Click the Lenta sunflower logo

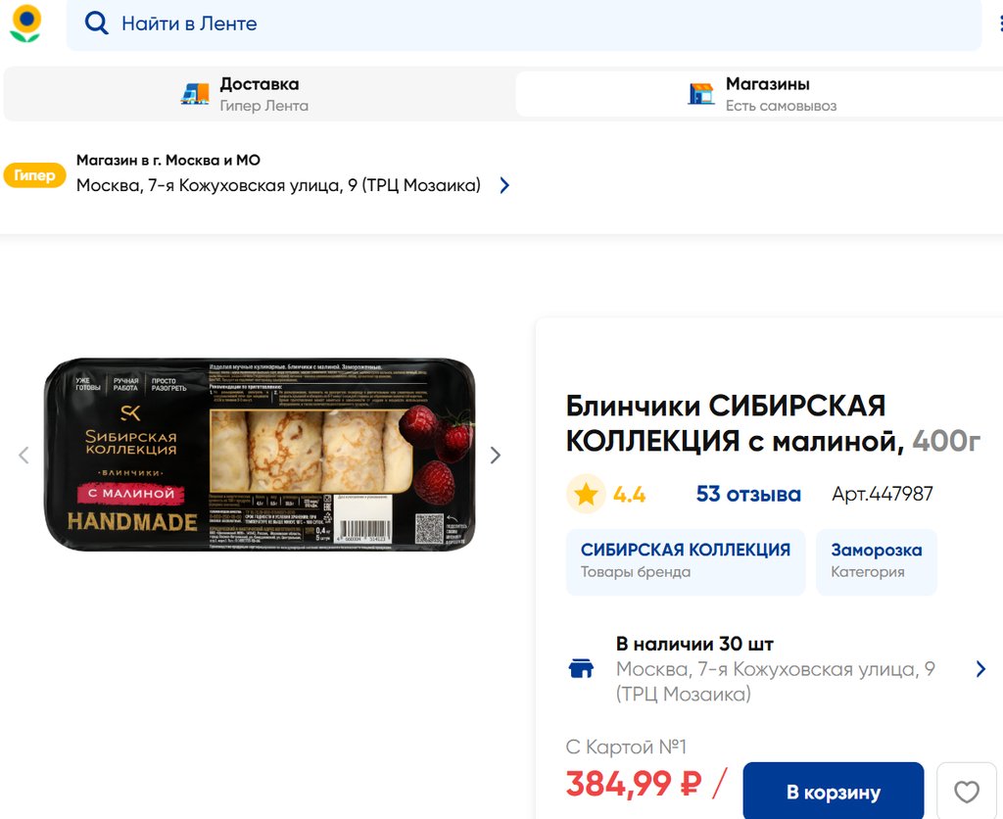tap(25, 24)
